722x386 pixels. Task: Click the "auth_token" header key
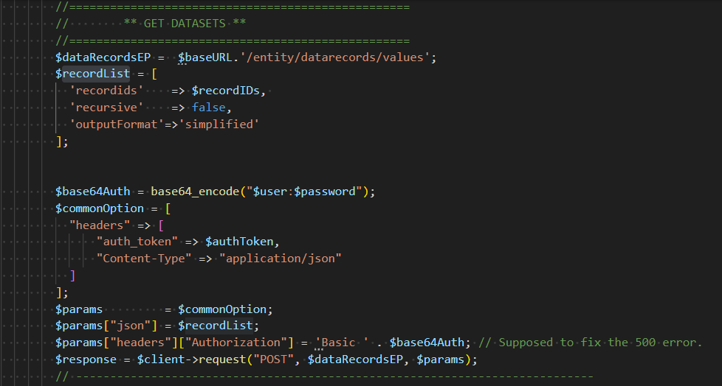pos(137,242)
